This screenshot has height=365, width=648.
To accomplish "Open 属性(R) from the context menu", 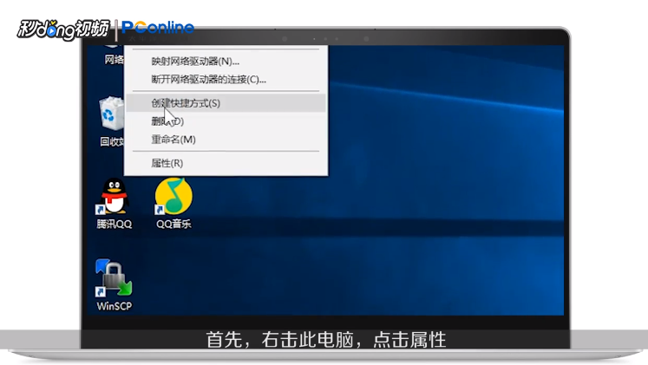I will tap(226, 163).
